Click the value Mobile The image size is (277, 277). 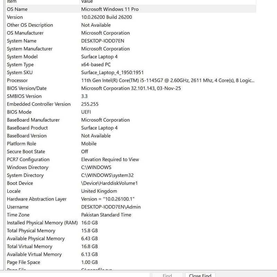point(89,144)
